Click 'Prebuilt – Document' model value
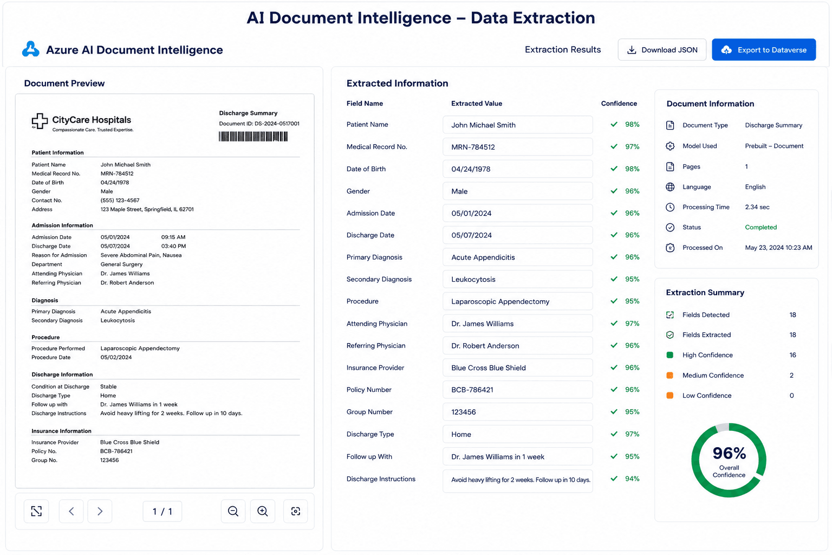The height and width of the screenshot is (555, 832). 774,146
